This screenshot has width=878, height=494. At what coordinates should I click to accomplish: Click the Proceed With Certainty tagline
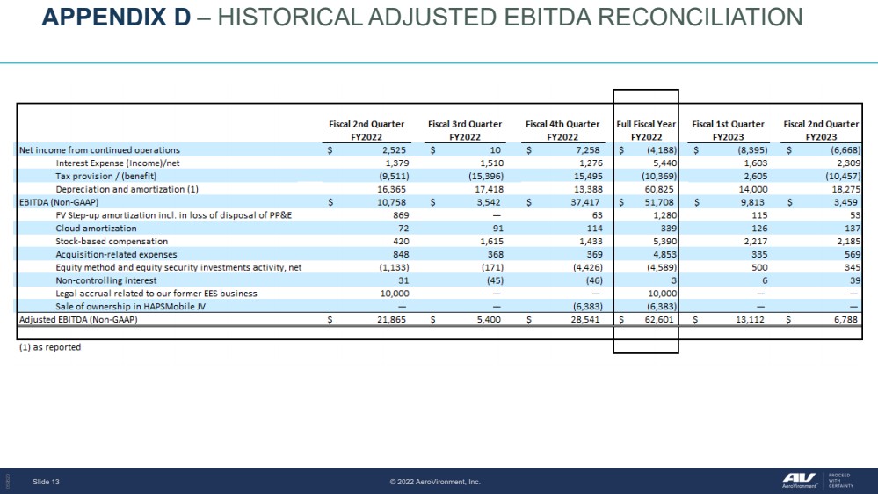[840, 479]
